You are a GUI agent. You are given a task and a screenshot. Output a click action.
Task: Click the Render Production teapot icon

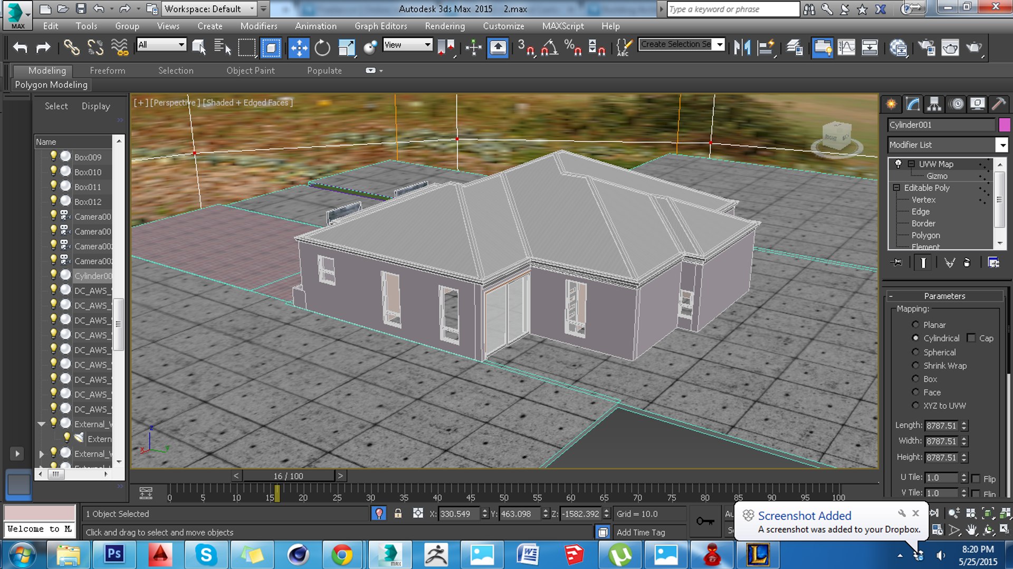974,48
